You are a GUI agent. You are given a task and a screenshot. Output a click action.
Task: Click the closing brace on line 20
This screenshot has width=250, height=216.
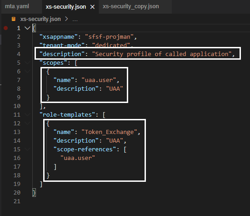(x=34, y=192)
